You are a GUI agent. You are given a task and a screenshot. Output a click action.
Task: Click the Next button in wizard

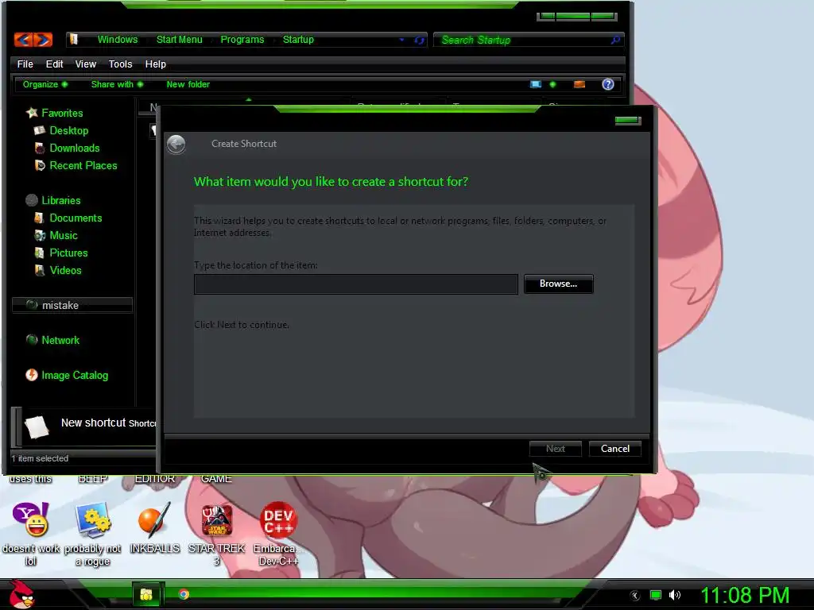(555, 449)
